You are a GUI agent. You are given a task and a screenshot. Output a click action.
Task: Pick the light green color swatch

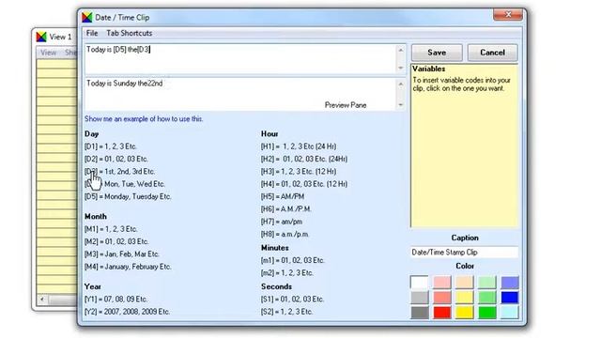point(487,283)
